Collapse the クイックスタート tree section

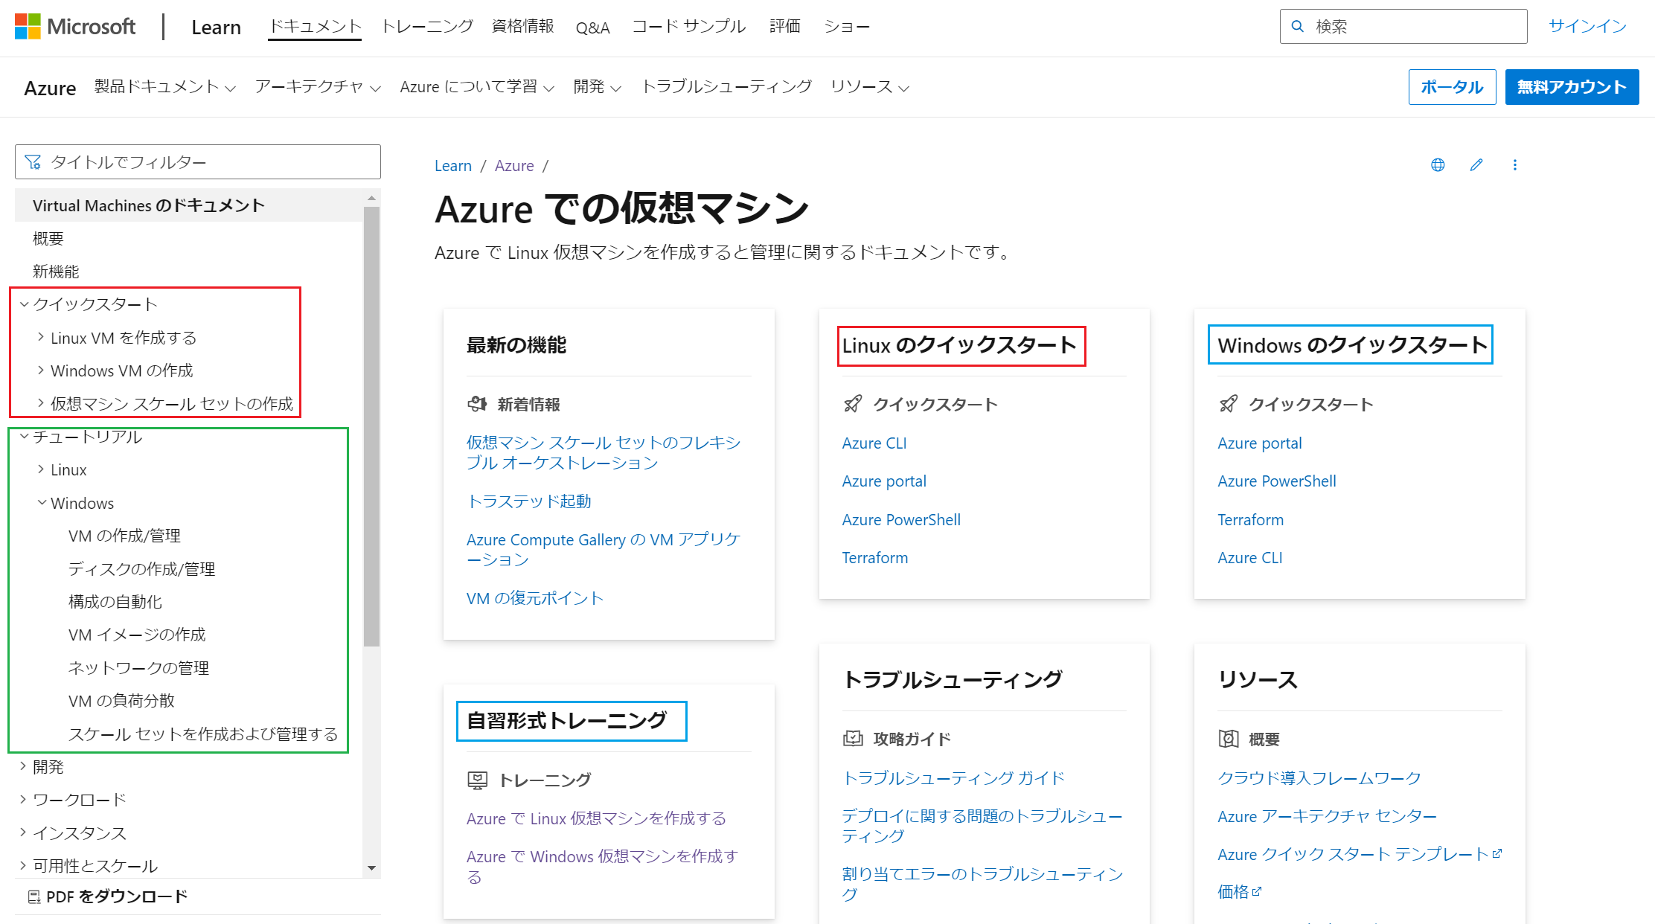click(25, 304)
